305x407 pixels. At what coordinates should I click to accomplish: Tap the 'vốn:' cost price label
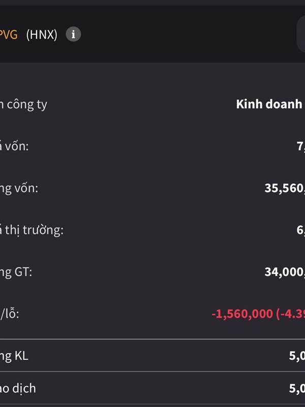[x=15, y=147]
